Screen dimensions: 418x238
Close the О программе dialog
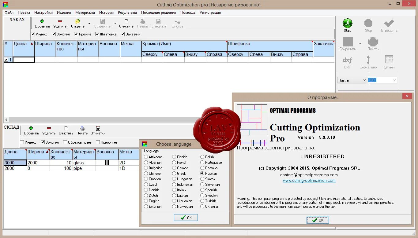407,96
